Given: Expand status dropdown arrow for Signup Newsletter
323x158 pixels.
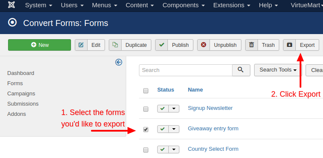Looking at the screenshot, I should 174,109.
